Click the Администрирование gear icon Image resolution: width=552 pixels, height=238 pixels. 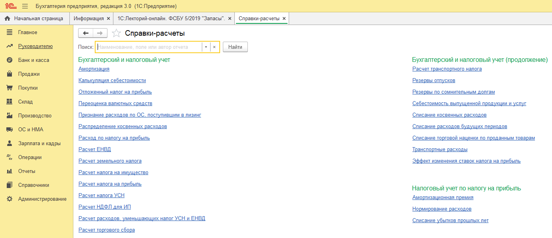10,199
